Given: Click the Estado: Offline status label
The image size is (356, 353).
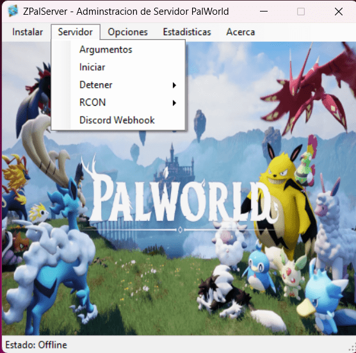Looking at the screenshot, I should (x=36, y=345).
